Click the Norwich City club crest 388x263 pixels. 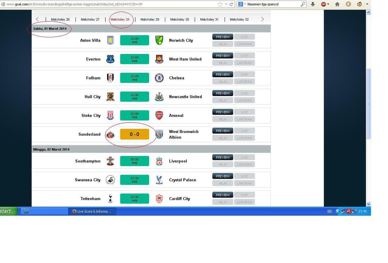(159, 40)
